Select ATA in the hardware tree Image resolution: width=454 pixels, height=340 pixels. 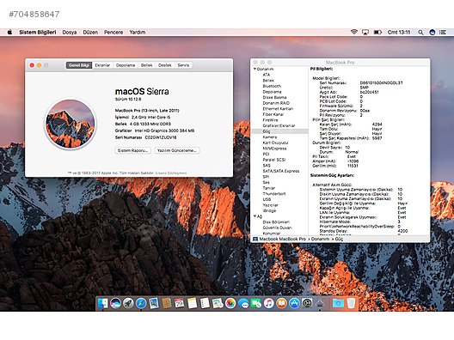(x=267, y=75)
